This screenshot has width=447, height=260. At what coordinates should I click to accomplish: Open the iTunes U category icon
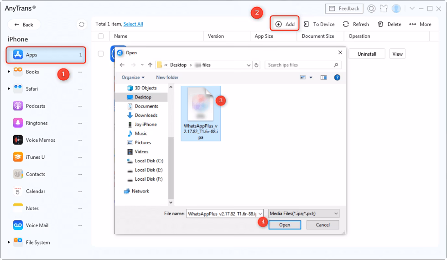point(18,157)
